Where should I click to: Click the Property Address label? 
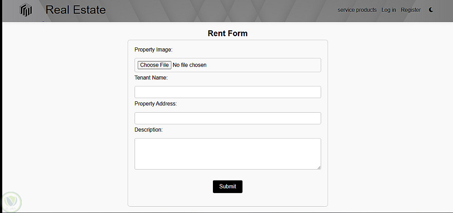(155, 104)
